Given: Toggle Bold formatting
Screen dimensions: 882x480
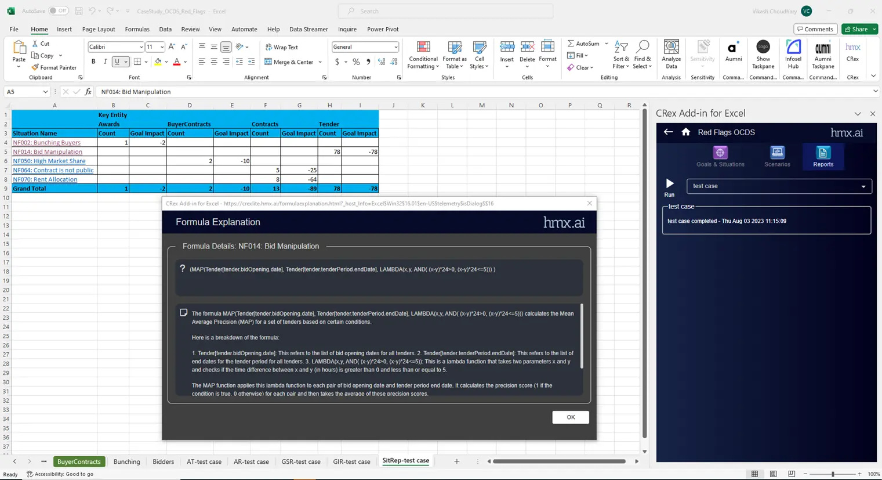Looking at the screenshot, I should pyautogui.click(x=93, y=62).
